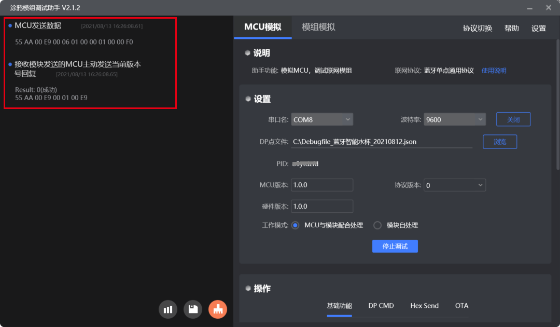This screenshot has height=327, width=560.
Task: Minimize the debugging assistant window
Action: point(529,8)
